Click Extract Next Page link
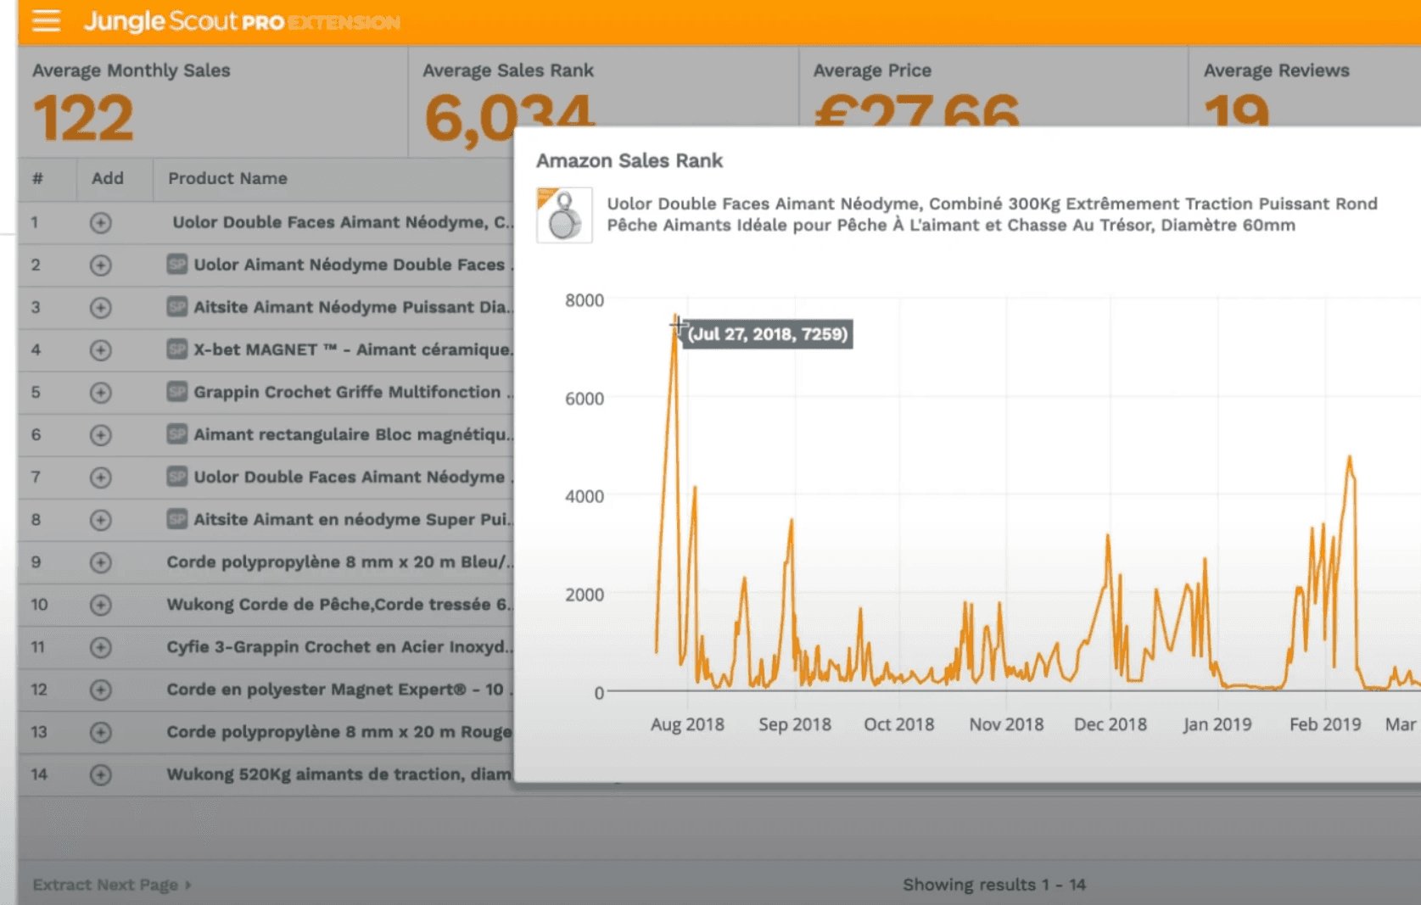The image size is (1421, 905). [x=105, y=885]
